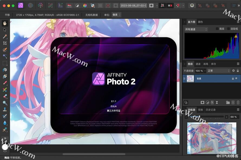The width and height of the screenshot is (241, 160).
Task: Expand more tools at the Tools panel bottom
Action: point(5,138)
